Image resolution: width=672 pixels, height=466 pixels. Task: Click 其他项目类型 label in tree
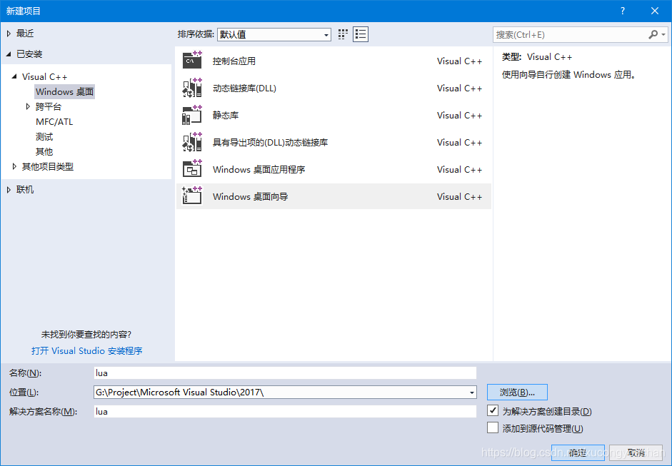pyautogui.click(x=48, y=166)
